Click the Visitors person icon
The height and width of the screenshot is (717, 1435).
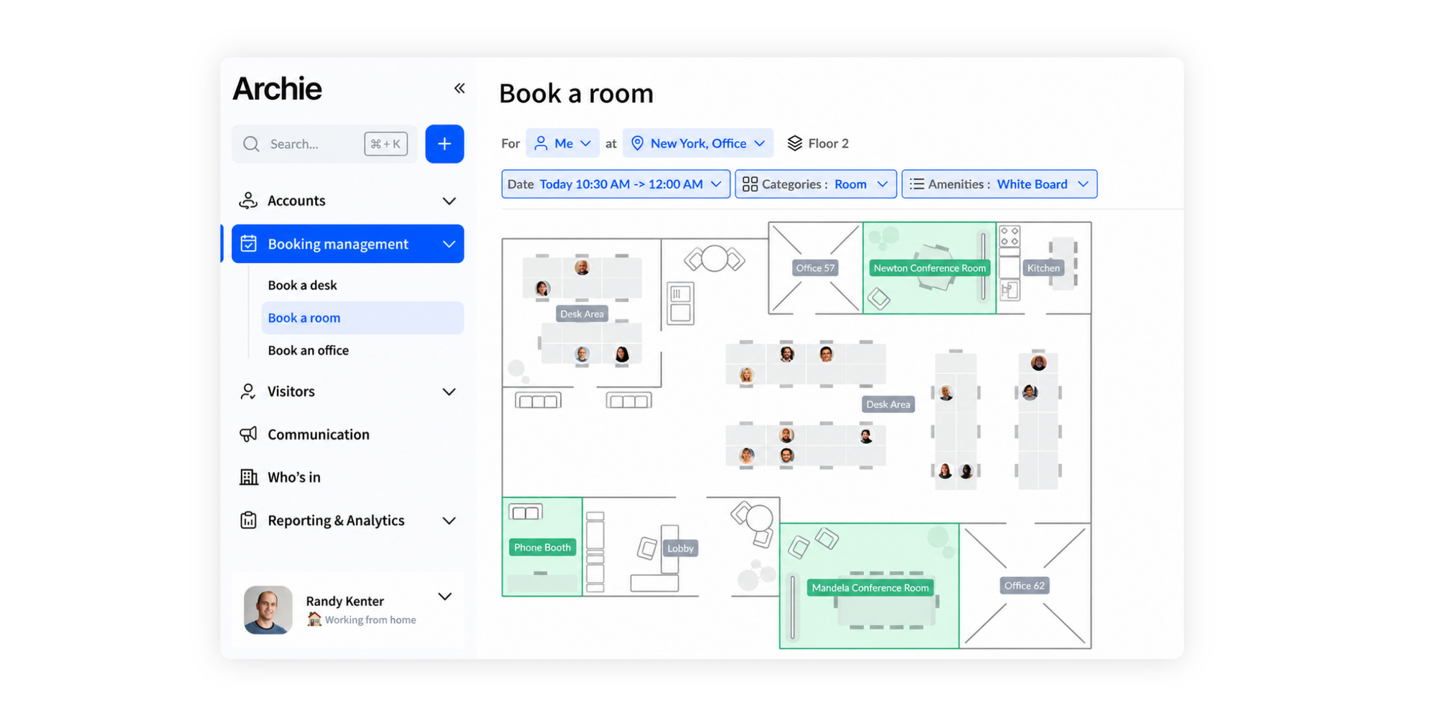[x=248, y=391]
